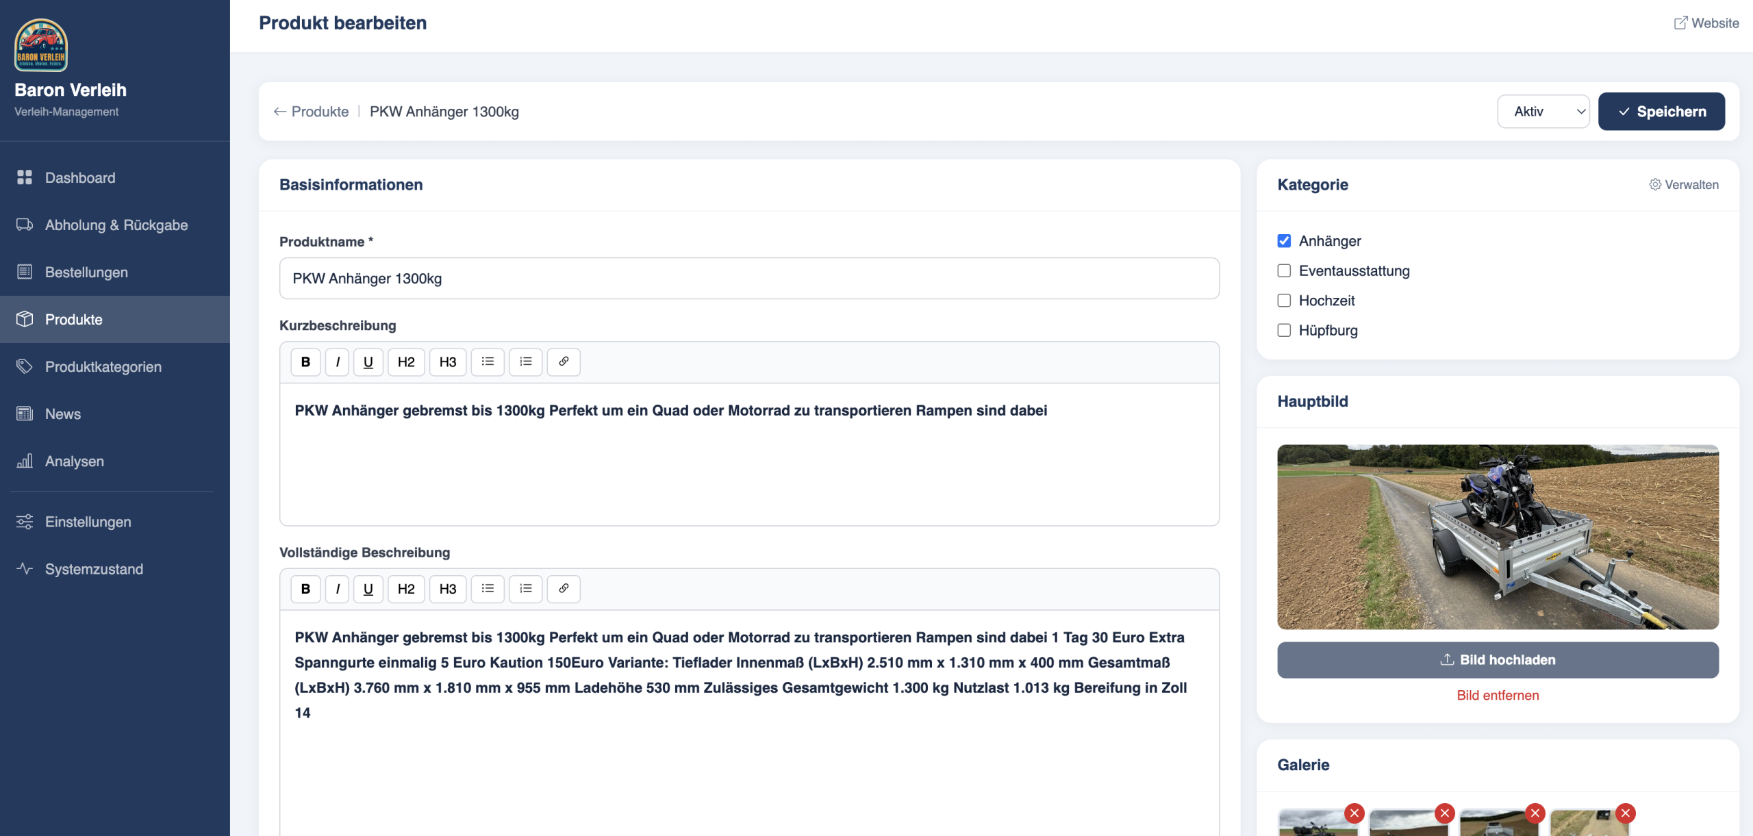Uncheck the Anhänger category checkbox

[1284, 241]
